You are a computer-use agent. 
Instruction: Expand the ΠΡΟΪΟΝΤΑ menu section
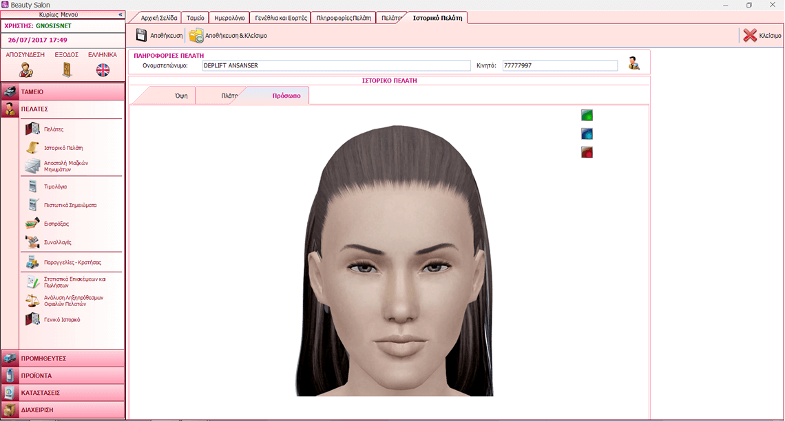click(63, 376)
